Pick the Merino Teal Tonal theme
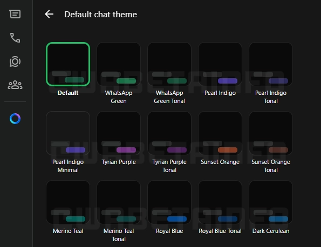The image size is (321, 247). [x=119, y=202]
